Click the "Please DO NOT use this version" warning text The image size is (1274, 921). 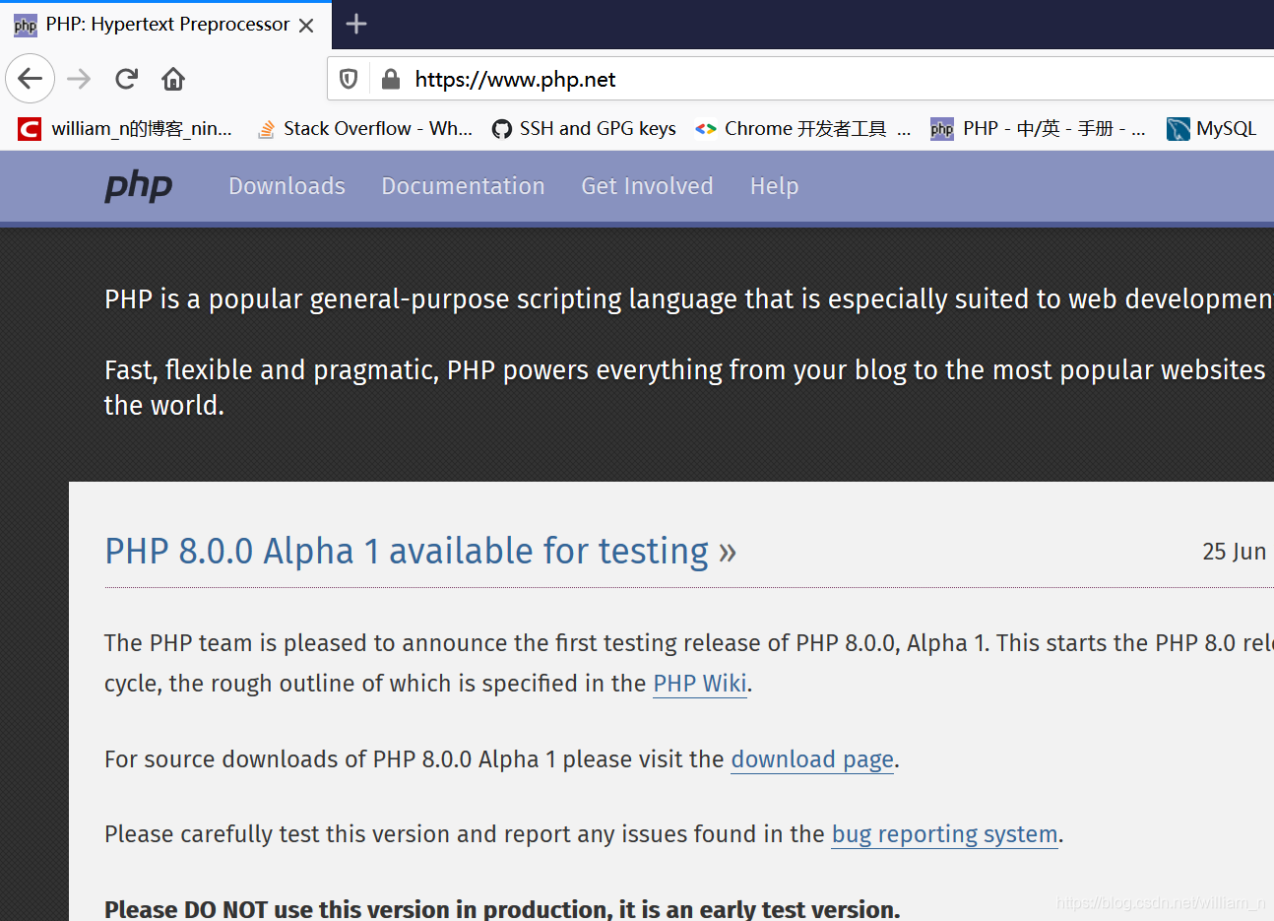click(502, 909)
